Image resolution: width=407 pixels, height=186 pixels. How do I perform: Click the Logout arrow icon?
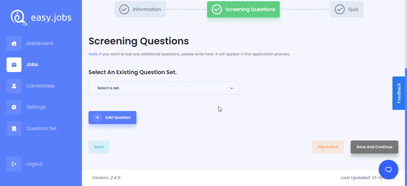pos(14,164)
